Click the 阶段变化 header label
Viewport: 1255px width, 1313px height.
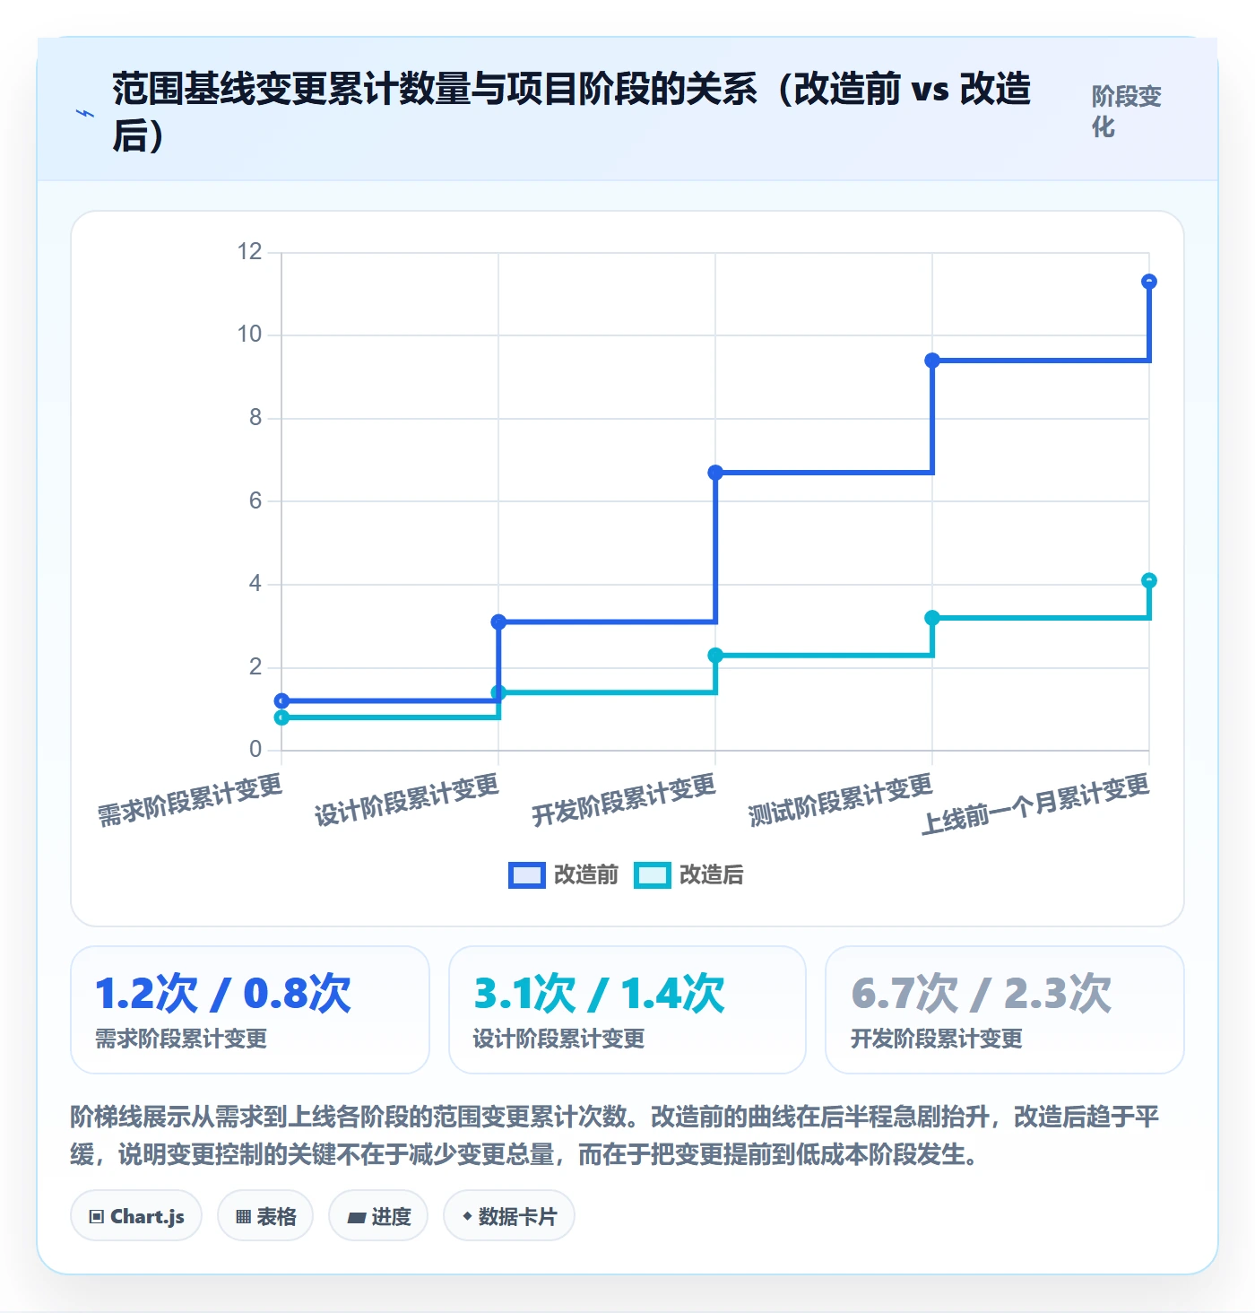point(1126,112)
